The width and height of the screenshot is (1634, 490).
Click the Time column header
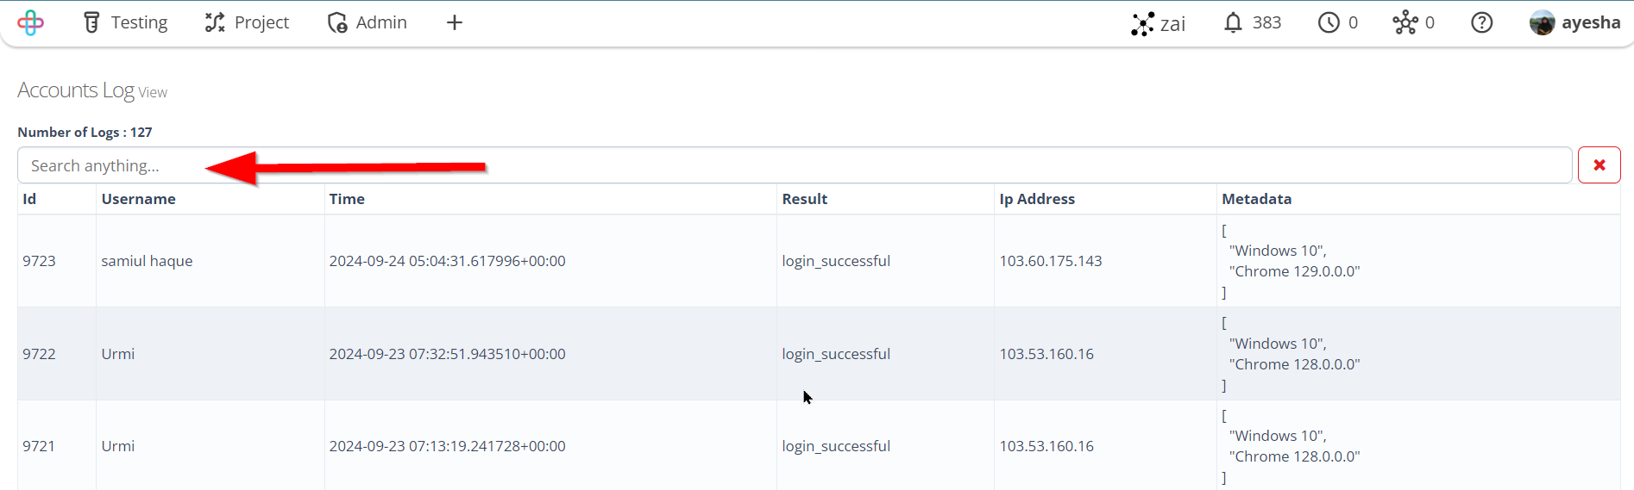347,199
